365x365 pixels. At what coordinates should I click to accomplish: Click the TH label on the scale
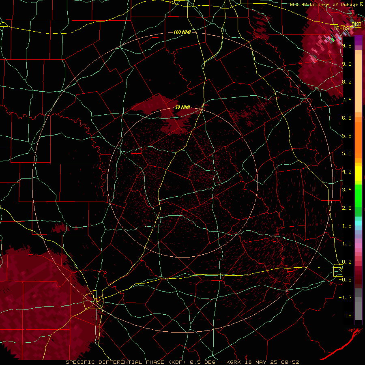click(x=348, y=316)
